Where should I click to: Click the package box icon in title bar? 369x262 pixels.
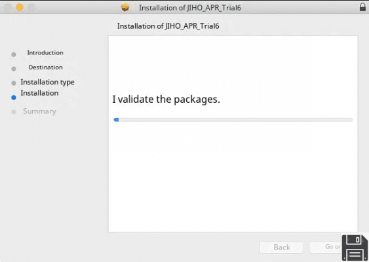(x=125, y=7)
